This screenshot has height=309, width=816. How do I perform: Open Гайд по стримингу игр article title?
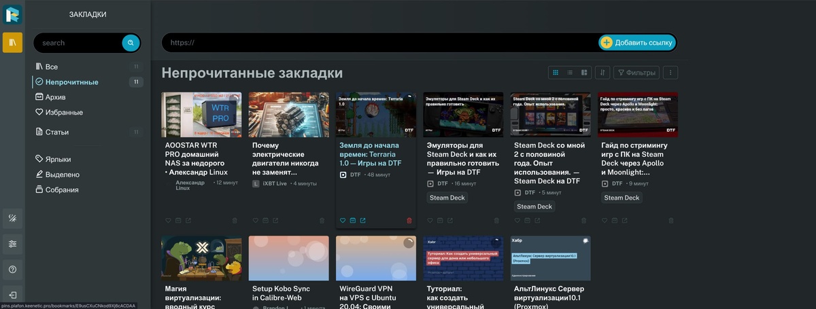(x=634, y=158)
